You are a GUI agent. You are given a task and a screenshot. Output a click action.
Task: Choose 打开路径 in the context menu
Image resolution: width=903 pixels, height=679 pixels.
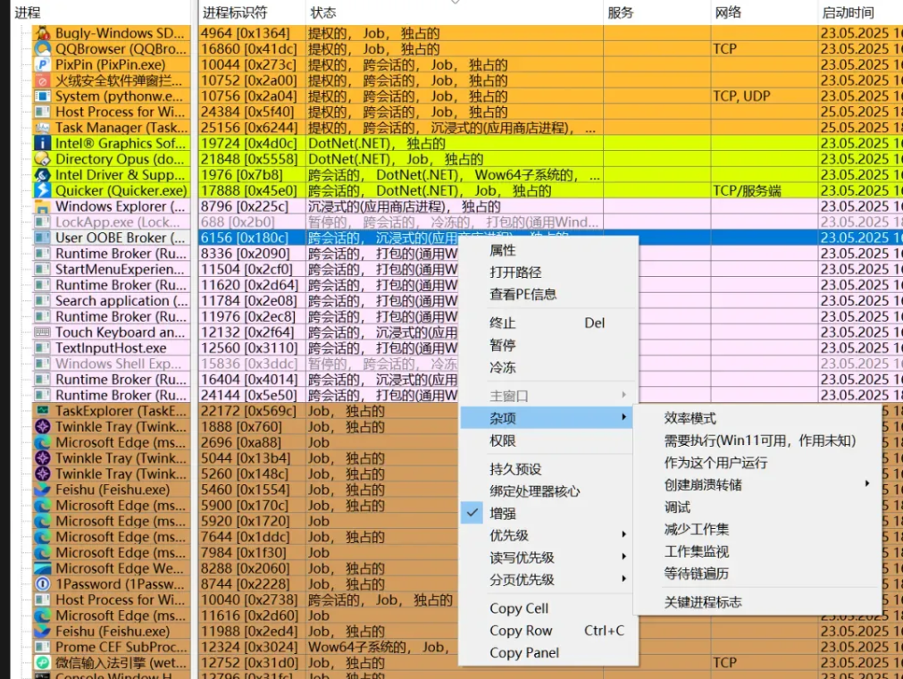(x=548, y=272)
